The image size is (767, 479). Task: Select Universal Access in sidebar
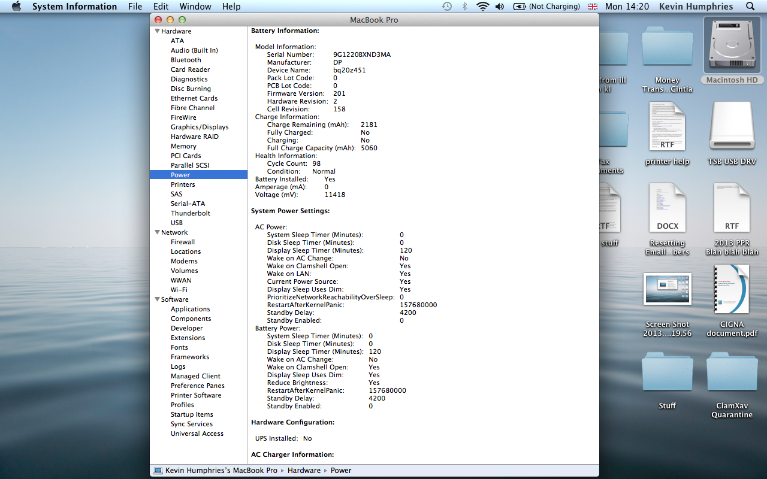[x=197, y=433]
